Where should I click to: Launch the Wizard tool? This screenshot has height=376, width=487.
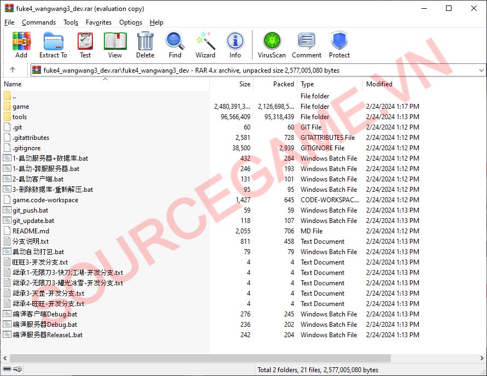206,44
